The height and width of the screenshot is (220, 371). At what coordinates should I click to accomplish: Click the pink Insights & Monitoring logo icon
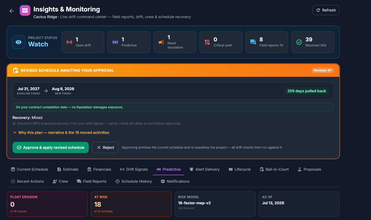click(25, 10)
